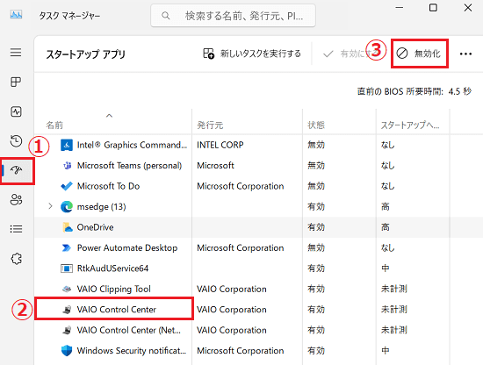Select the Intel® Graphics Command... row
Viewport: 483px width, 365px height.
pos(258,145)
